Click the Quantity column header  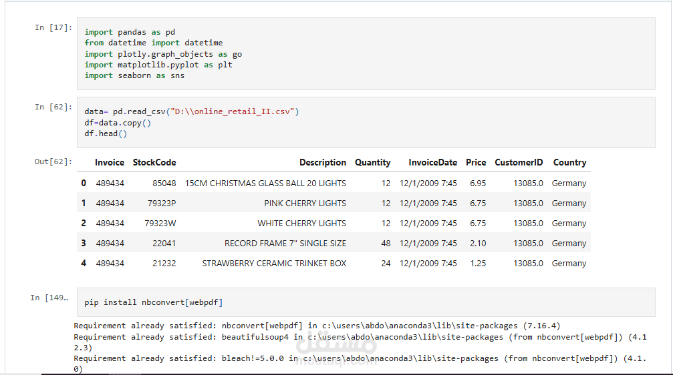click(x=373, y=162)
